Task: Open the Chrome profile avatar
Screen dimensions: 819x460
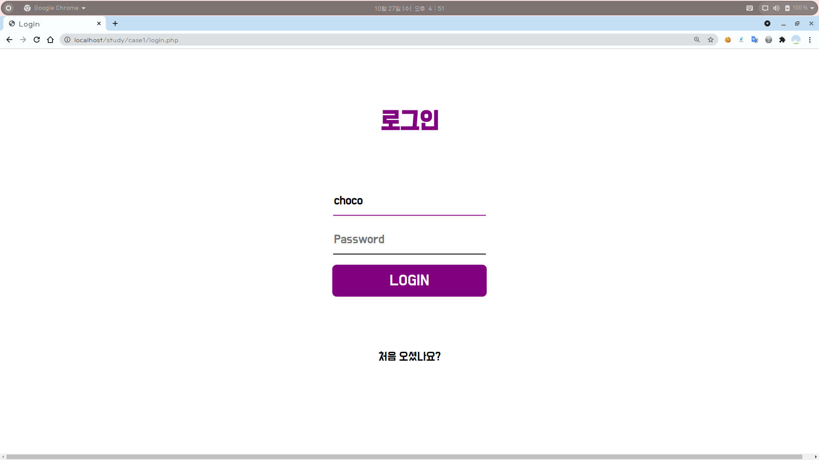Action: click(796, 40)
